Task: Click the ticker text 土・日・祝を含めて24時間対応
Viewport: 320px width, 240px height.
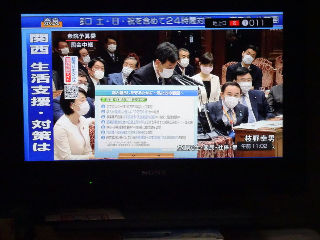Action: [150, 21]
